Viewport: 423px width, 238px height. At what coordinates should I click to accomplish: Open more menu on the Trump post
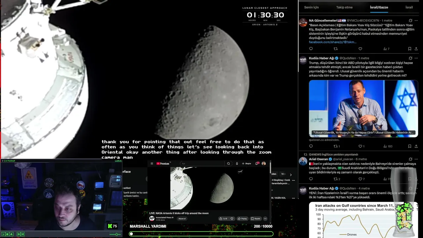point(416,58)
